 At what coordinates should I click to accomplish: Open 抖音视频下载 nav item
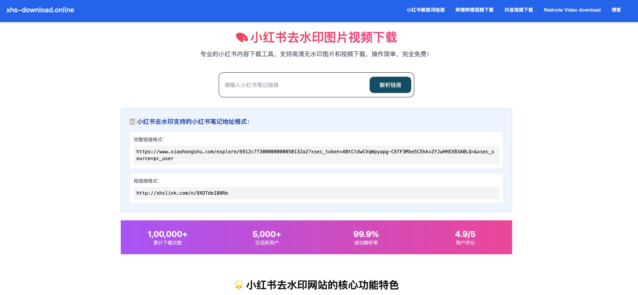pyautogui.click(x=518, y=10)
